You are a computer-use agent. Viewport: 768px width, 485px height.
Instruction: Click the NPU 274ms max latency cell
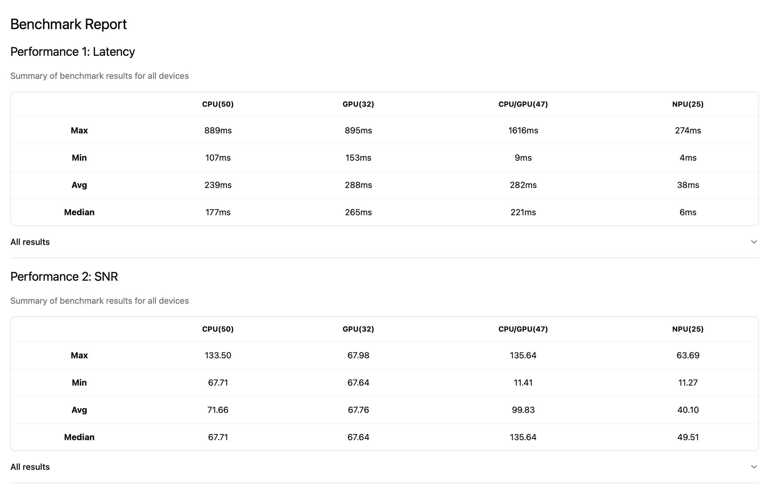tap(687, 130)
